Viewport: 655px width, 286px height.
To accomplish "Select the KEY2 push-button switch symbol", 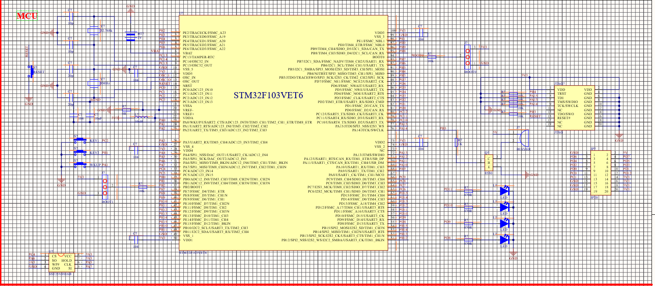I will click(80, 153).
